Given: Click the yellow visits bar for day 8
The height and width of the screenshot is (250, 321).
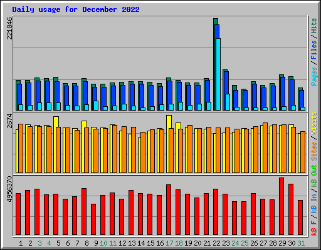Looking at the screenshot, I should 84,124.
